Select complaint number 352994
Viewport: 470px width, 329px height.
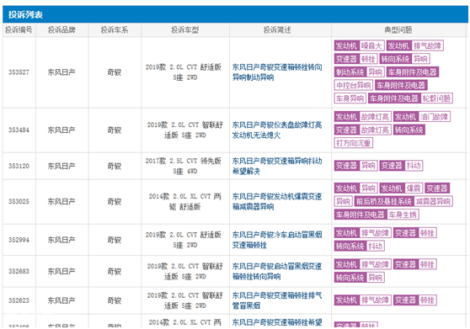click(19, 240)
